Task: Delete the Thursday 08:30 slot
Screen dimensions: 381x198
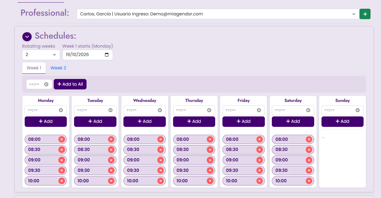Action: [x=210, y=150]
